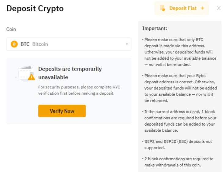Click the arrow icon after Deposit Fiat

coord(202,8)
